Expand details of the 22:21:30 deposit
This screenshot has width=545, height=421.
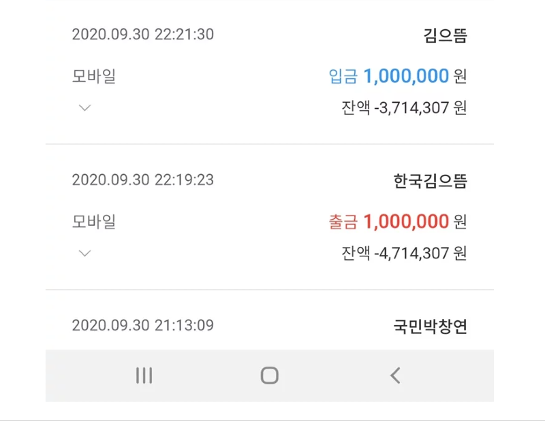click(x=84, y=107)
